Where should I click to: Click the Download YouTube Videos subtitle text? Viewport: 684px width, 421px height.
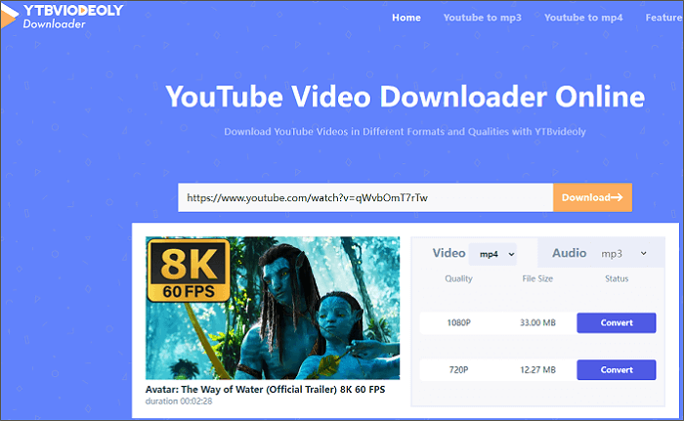[405, 132]
